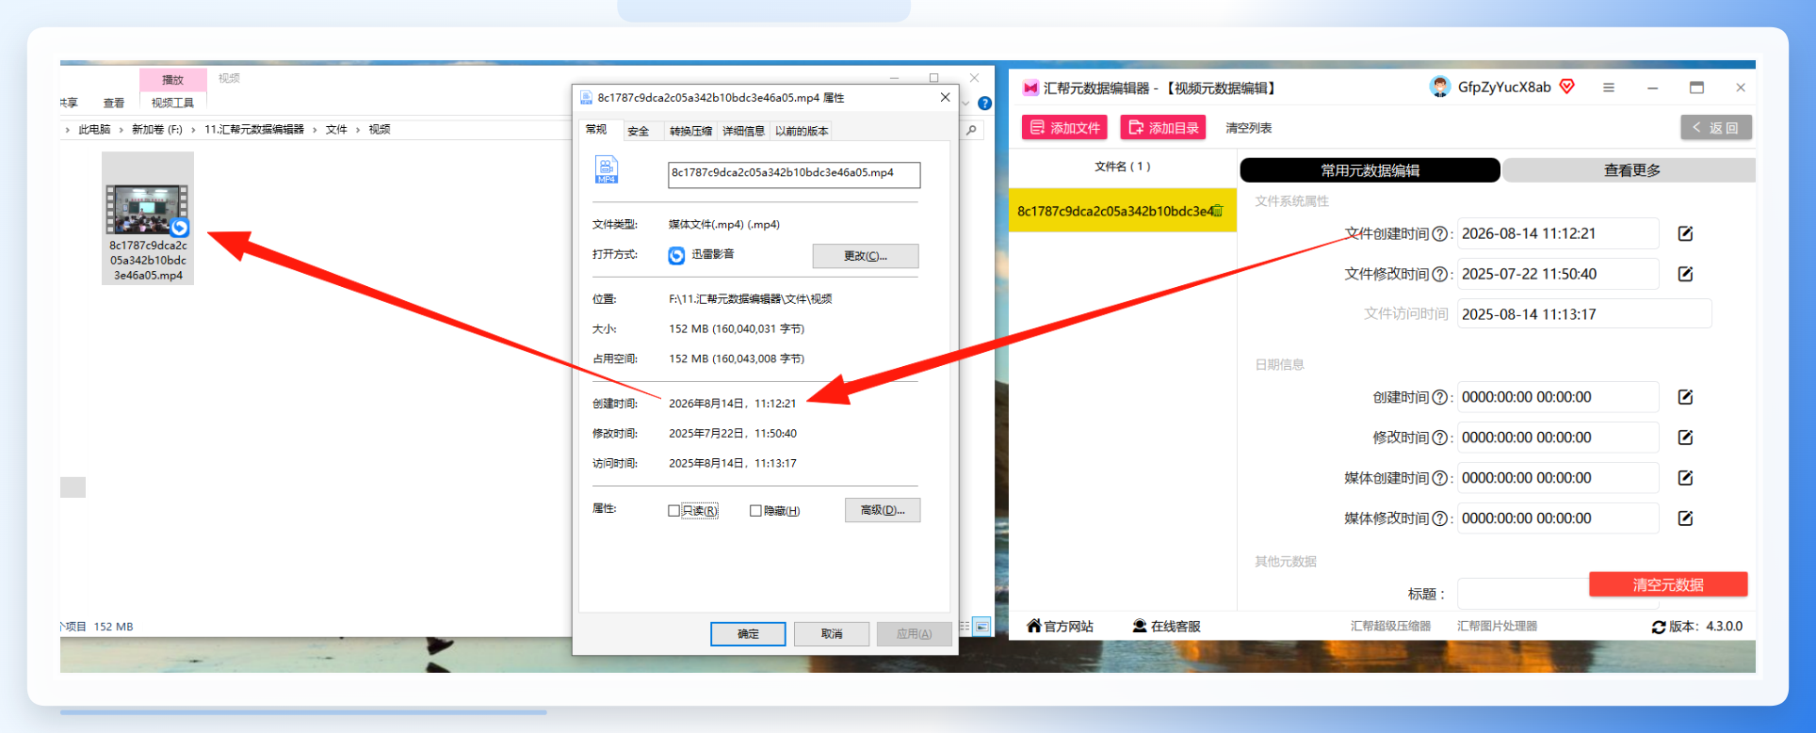
Task: Click 清空列表 to clear the file list
Action: [x=1248, y=128]
